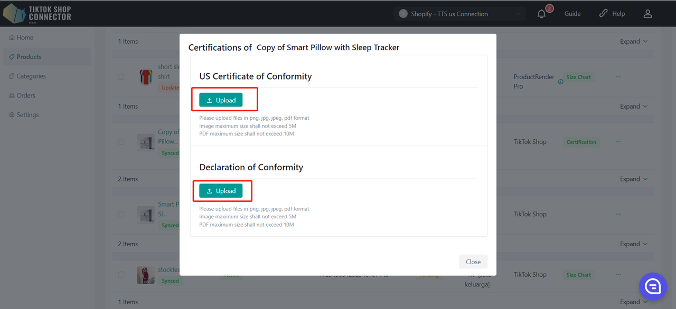The height and width of the screenshot is (309, 676).
Task: Close the Certifications dialog
Action: 473,262
